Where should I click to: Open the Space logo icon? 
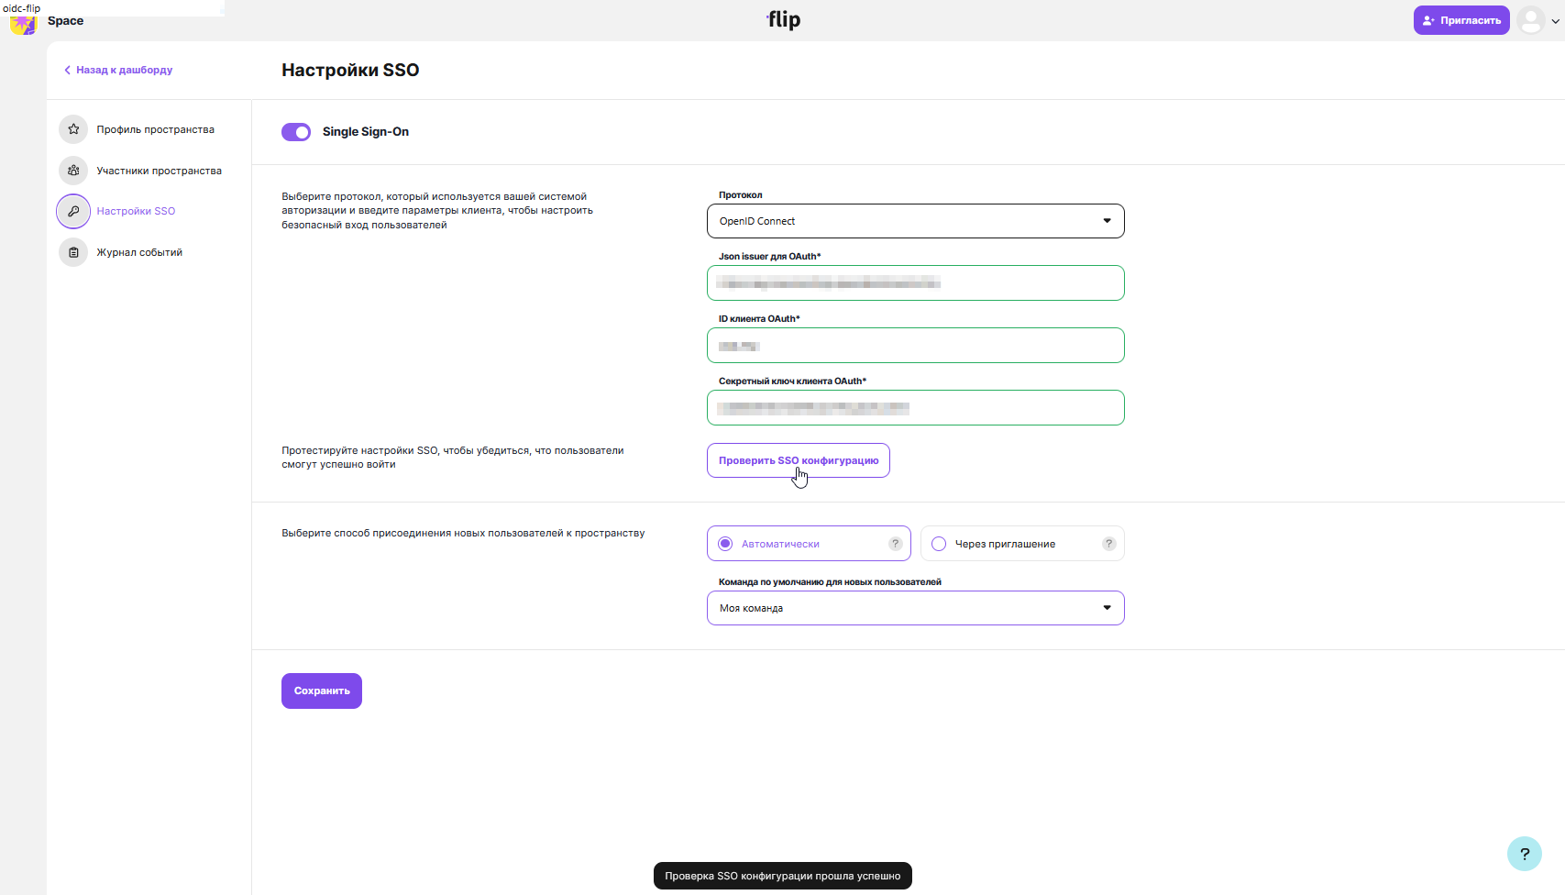click(23, 24)
